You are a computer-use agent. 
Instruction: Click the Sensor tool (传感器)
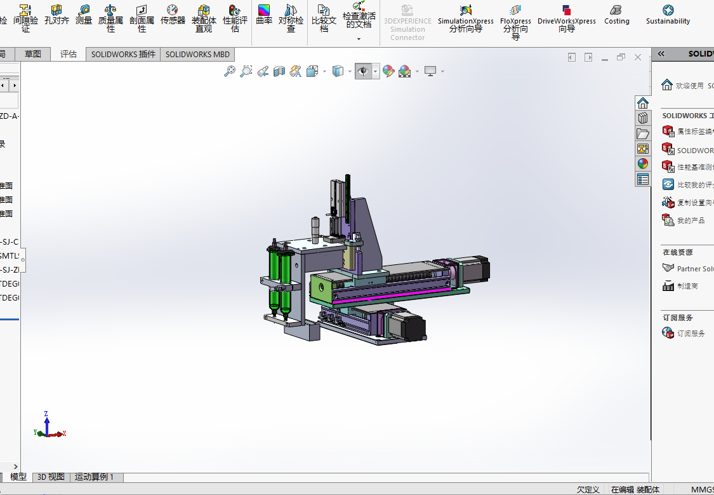coord(173,15)
